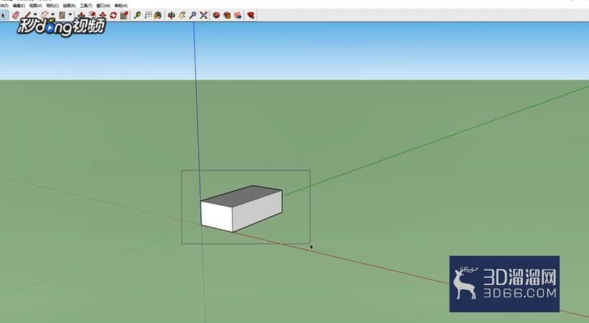Select the arrow Select tool
This screenshot has height=323, width=589.
pos(4,16)
